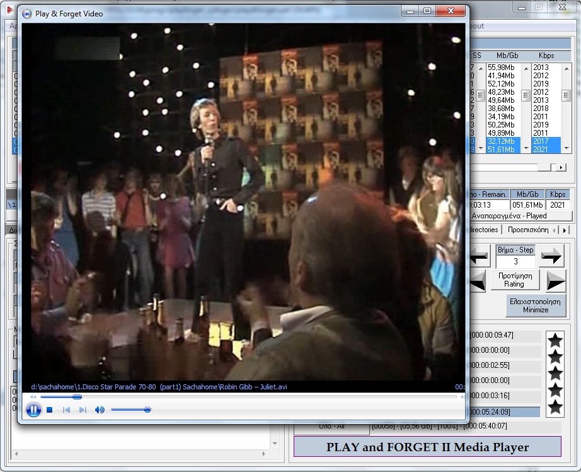Click the seek bar position handle
581x472 pixels.
pos(77,397)
